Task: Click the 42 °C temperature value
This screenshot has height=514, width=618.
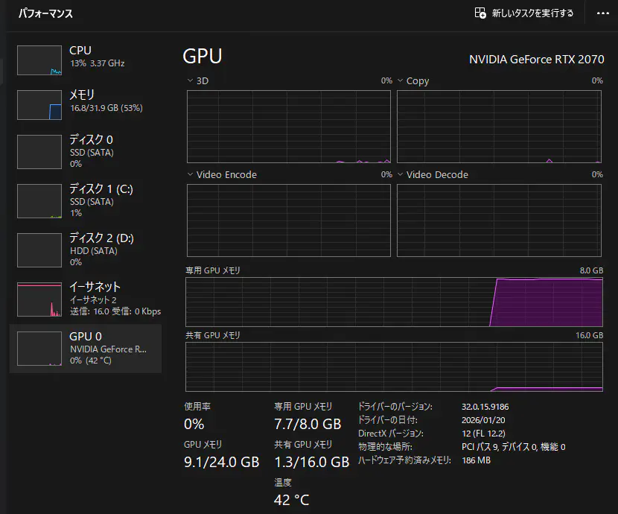Action: tap(292, 500)
